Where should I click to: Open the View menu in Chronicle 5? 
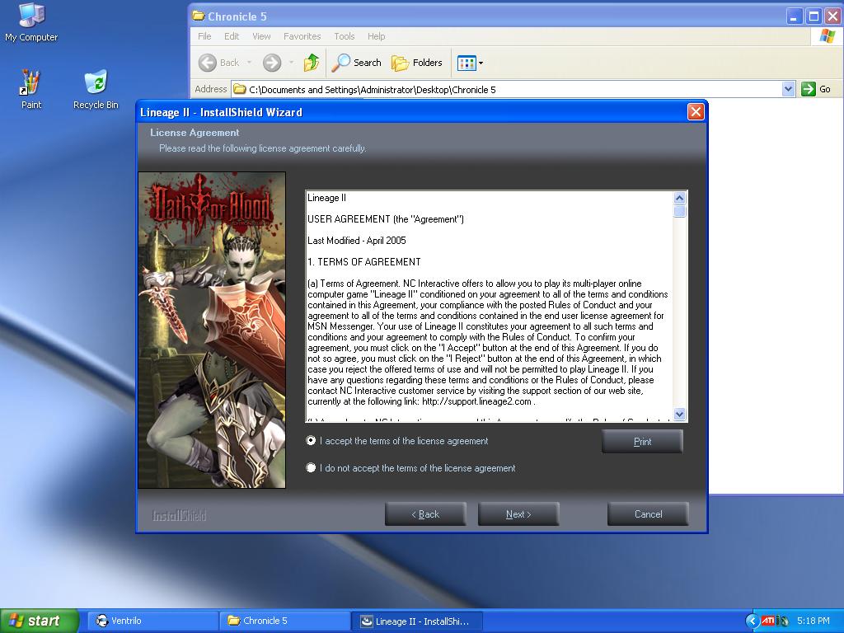coord(261,36)
